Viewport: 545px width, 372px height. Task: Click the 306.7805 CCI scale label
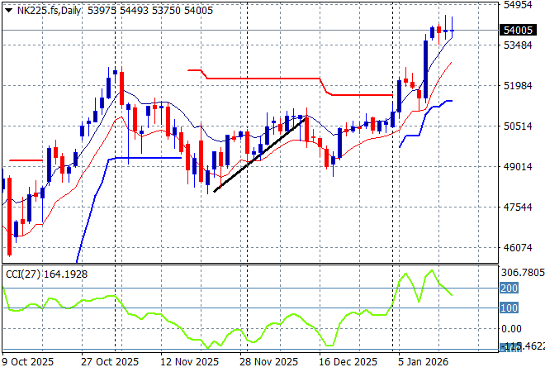click(523, 273)
